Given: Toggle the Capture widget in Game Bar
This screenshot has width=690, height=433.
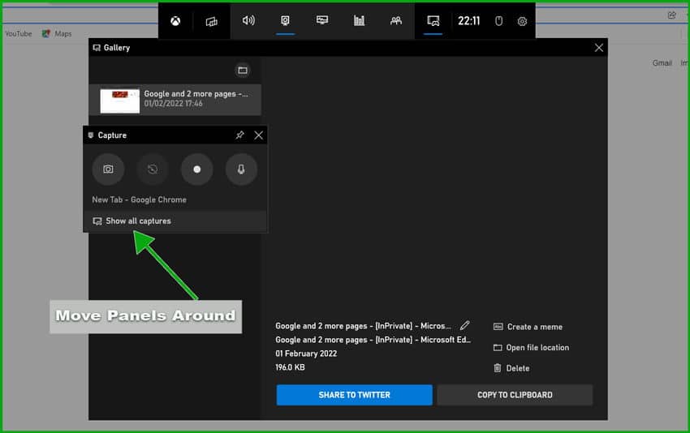Looking at the screenshot, I should click(x=286, y=21).
